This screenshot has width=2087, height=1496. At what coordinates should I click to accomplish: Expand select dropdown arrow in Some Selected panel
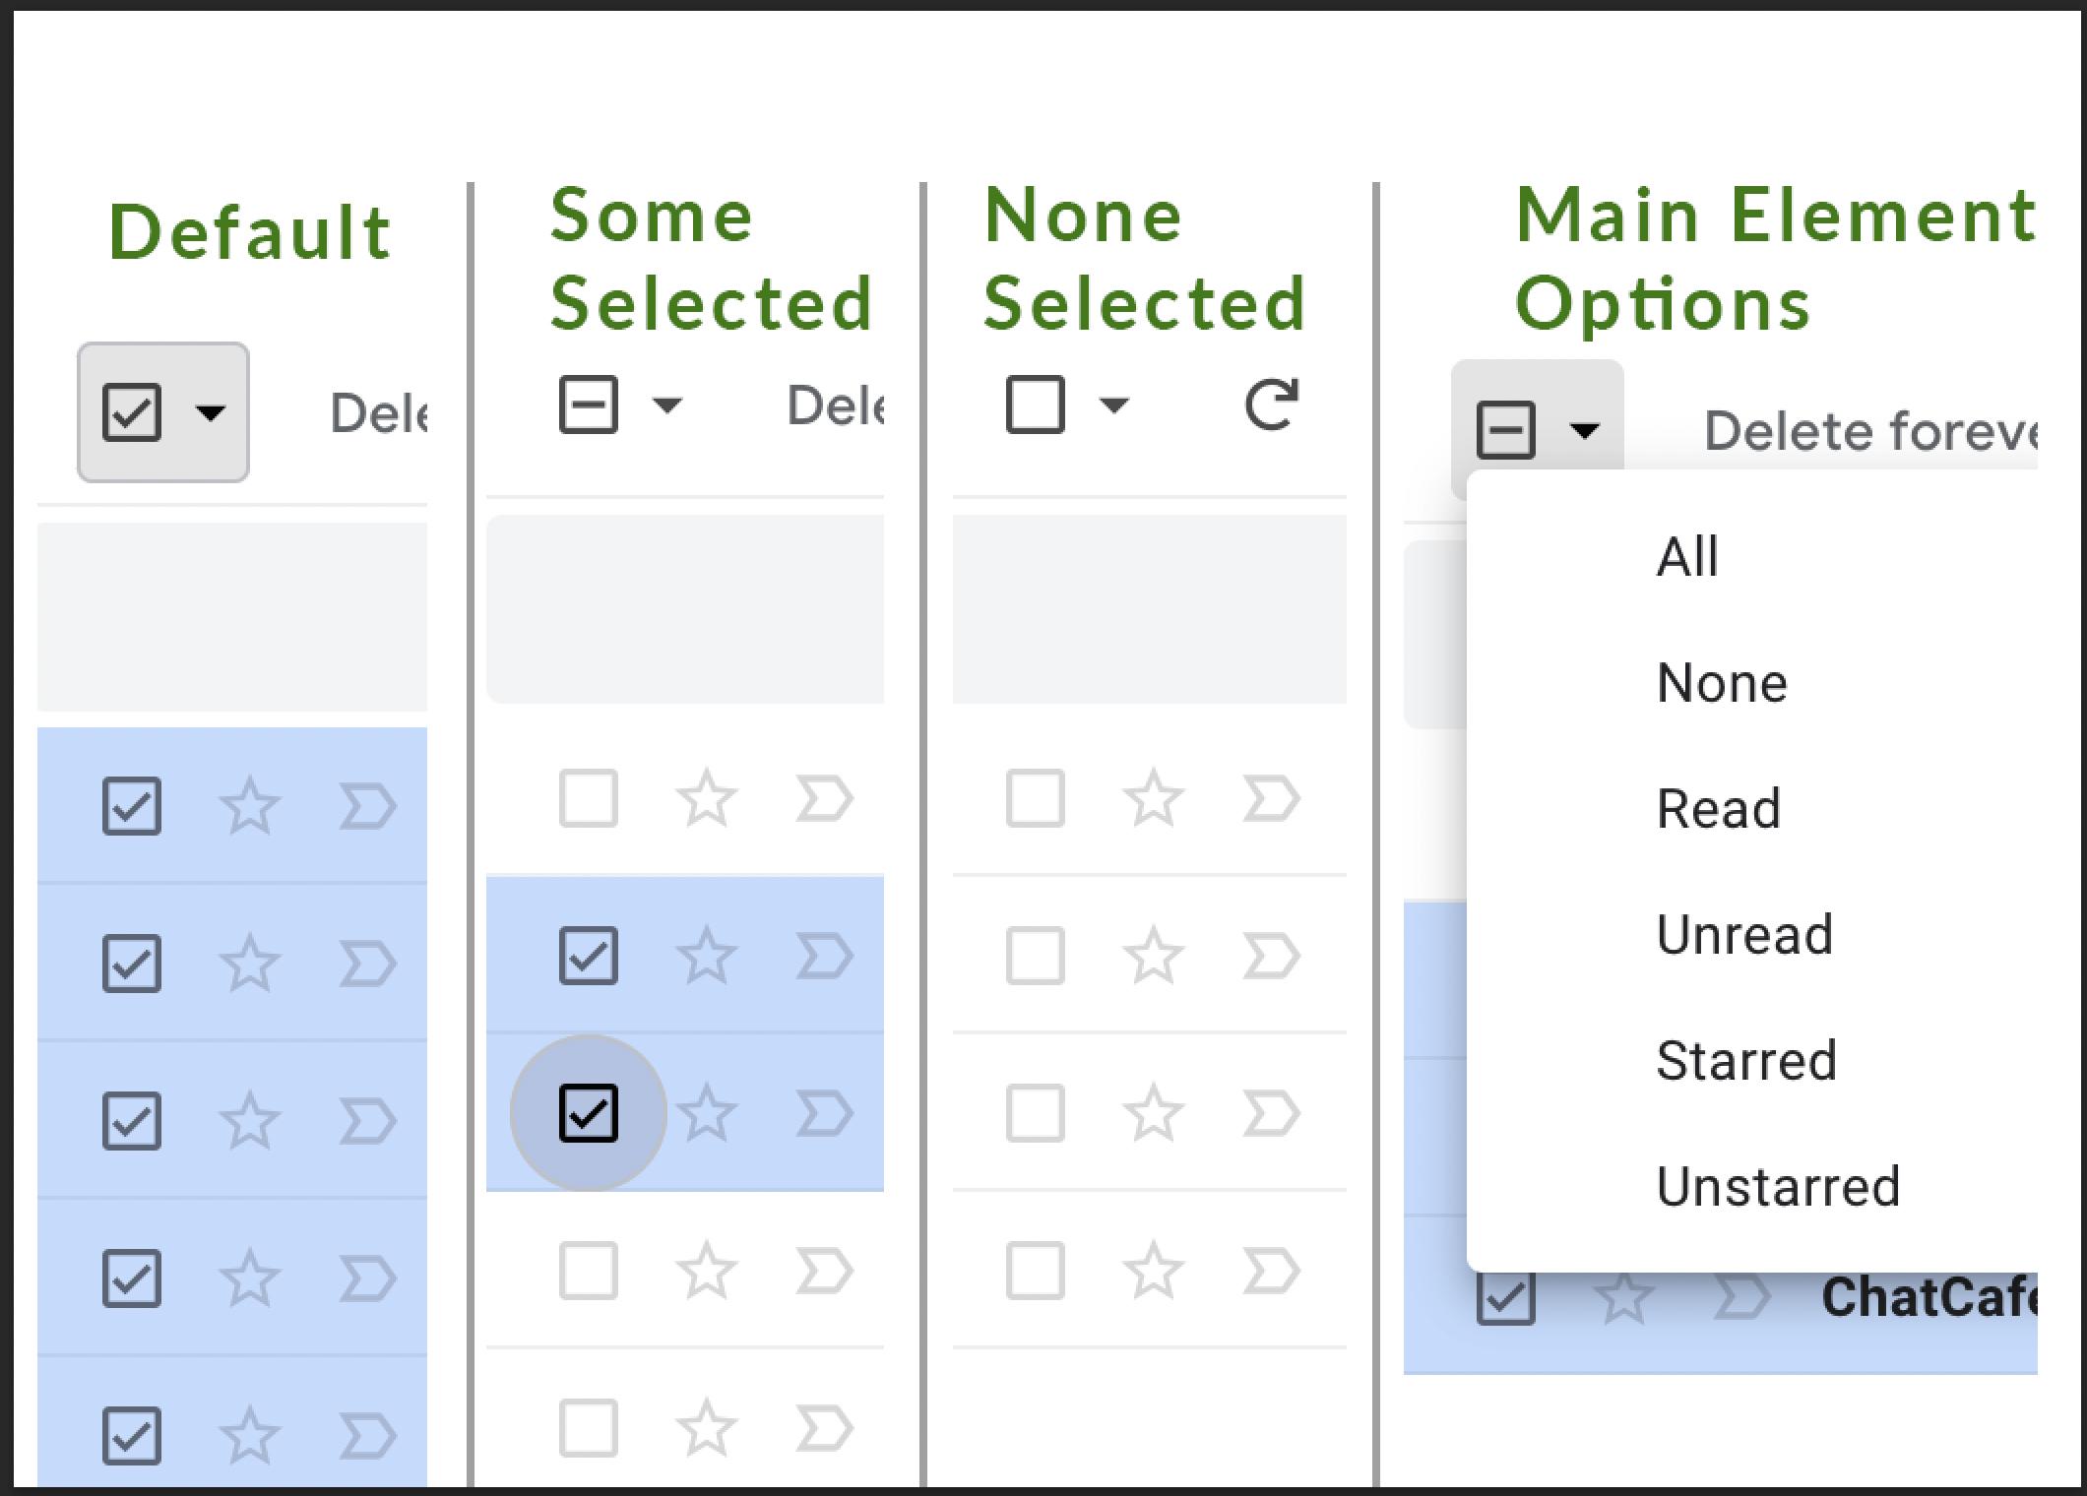(667, 405)
